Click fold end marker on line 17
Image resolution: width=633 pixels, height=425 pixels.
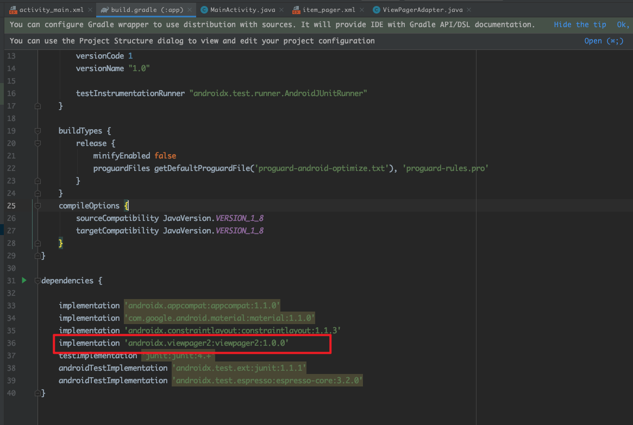pos(37,106)
